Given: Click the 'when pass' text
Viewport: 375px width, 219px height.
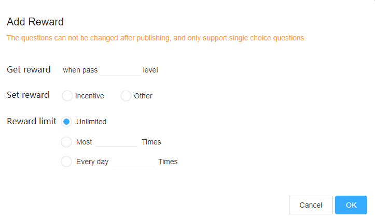Looking at the screenshot, I should (80, 70).
